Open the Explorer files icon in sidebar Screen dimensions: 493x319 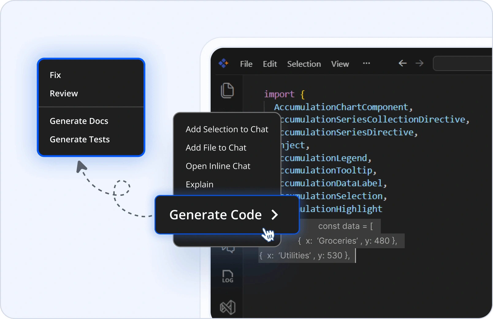click(x=227, y=90)
